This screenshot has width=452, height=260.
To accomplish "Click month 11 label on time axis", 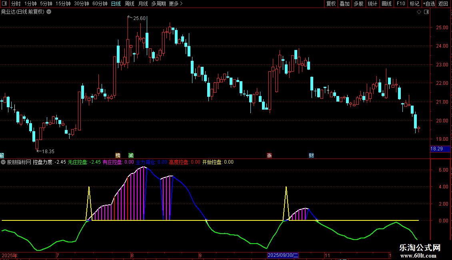I will 327,255.
